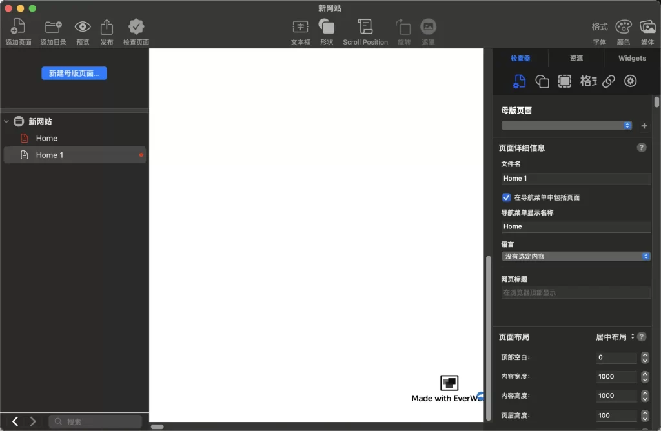Screen dimensions: 661x431
Task: Click the 顶部空白 value field
Action: 616,357
